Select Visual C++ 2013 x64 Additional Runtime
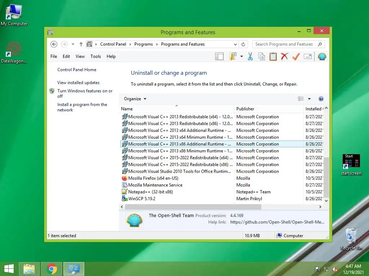Image resolution: width=369 pixels, height=276 pixels. (222, 130)
